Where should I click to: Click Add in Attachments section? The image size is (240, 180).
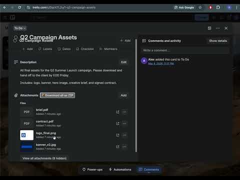pyautogui.click(x=123, y=95)
